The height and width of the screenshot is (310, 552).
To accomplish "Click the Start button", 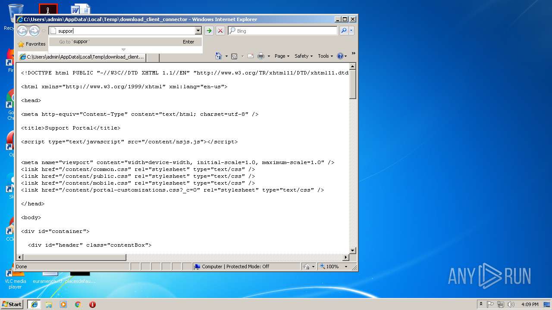I will (12, 304).
